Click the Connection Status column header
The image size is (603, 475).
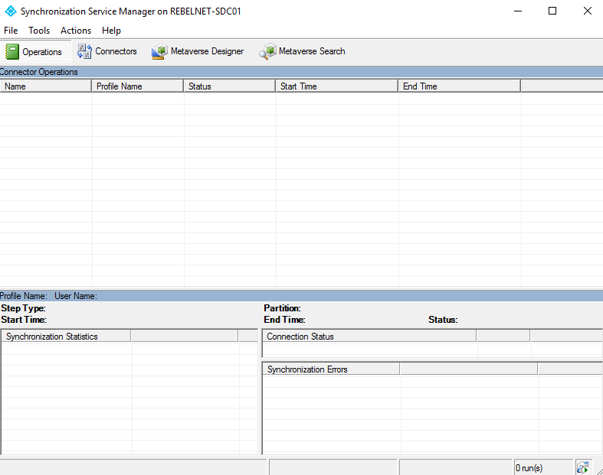tap(369, 336)
